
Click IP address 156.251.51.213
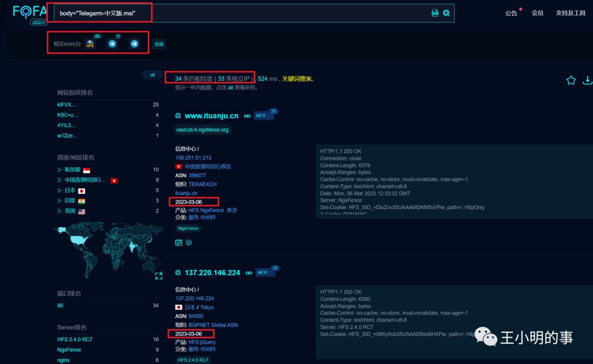tap(193, 158)
